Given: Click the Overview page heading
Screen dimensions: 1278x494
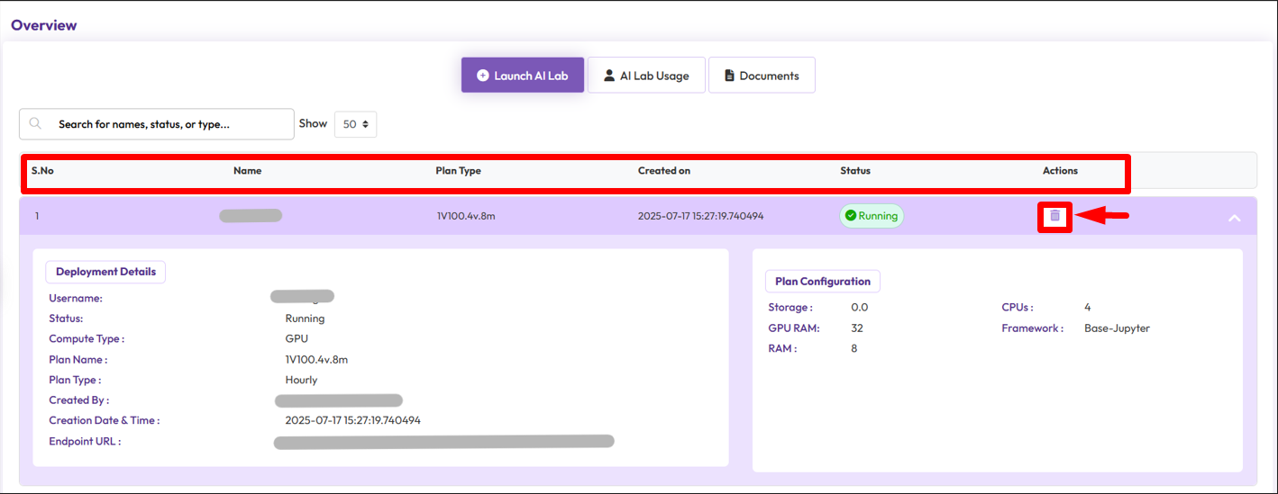Looking at the screenshot, I should click(x=43, y=25).
